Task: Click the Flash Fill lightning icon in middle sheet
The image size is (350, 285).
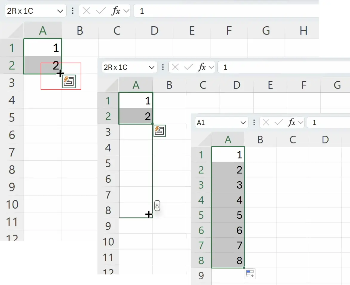Action: click(159, 131)
